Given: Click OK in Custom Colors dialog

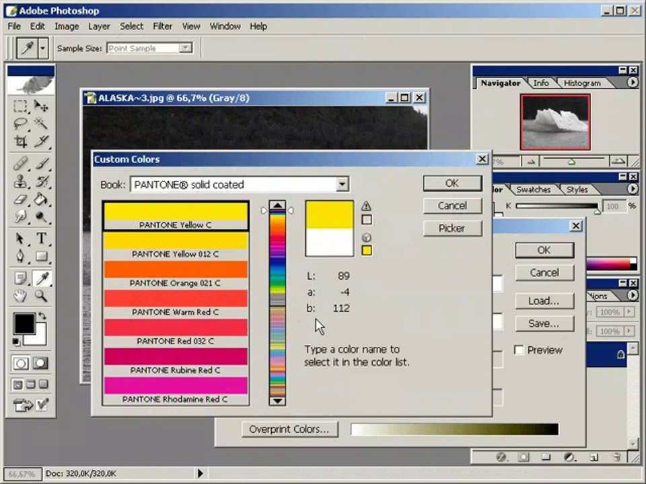Looking at the screenshot, I should tap(452, 183).
